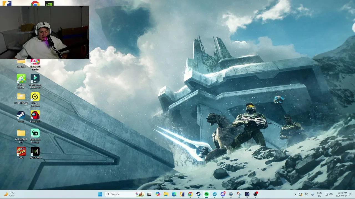Open the taskbar app with red badge
Screen dimensions: 355x199
[x=255, y=194]
